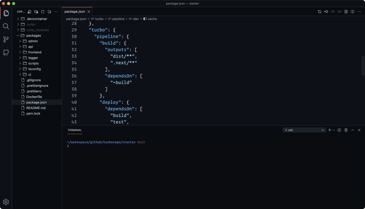
Task: Open Manage settings via the gear icon
Action: point(6,202)
